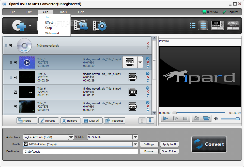This screenshot has width=244, height=167.
Task: Open the Audio Track dropdown
Action: [x=71, y=137]
